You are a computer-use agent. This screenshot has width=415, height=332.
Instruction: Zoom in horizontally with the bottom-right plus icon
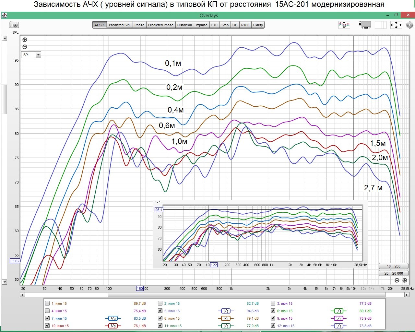pos(405,280)
